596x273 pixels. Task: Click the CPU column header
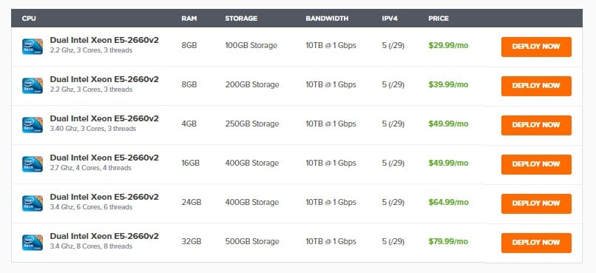point(29,18)
